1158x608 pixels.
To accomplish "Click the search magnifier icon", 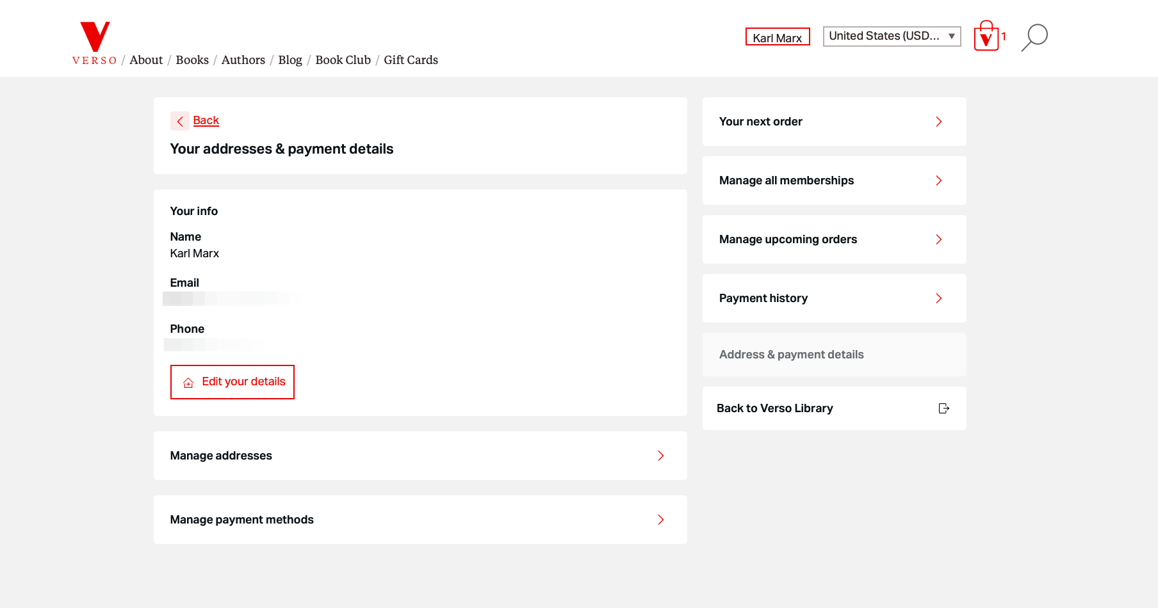I will (1034, 37).
